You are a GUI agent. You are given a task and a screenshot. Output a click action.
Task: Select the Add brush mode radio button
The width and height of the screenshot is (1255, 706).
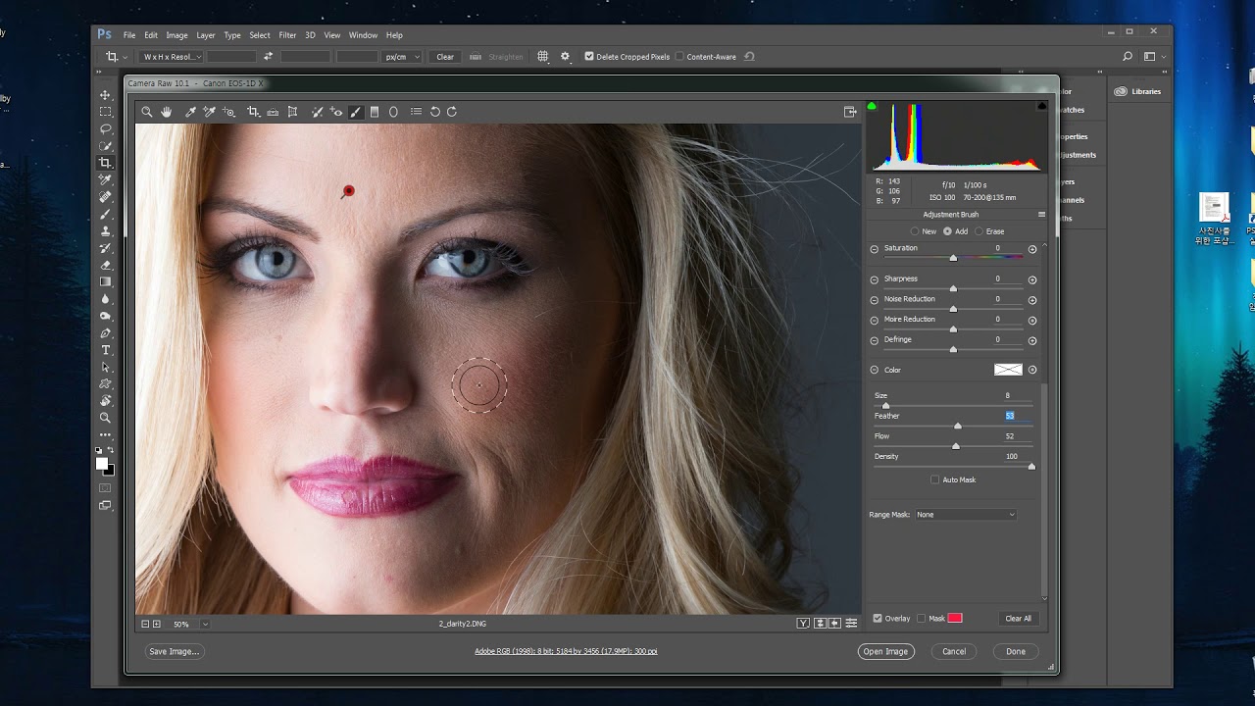947,231
